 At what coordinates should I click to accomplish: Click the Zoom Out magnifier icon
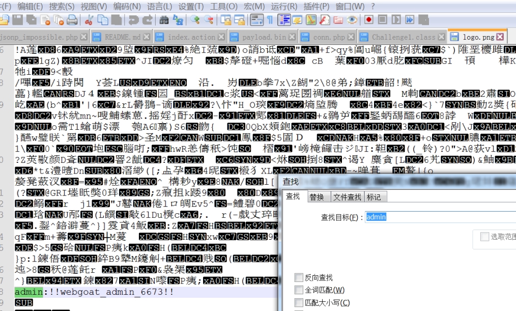pyautogui.click(x=209, y=20)
